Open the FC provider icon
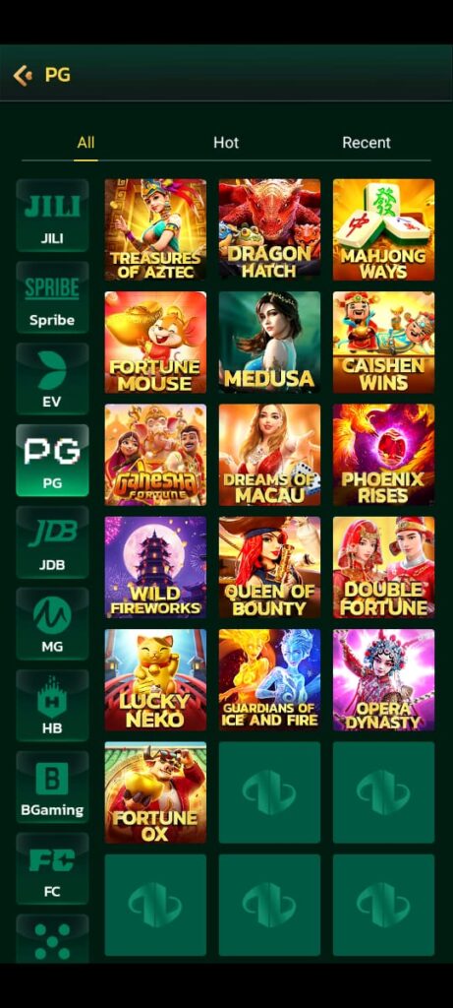The image size is (453, 1008). click(52, 868)
